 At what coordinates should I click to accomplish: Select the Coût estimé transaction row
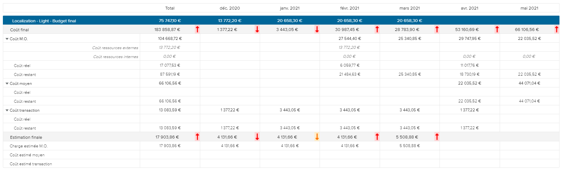coord(31,164)
